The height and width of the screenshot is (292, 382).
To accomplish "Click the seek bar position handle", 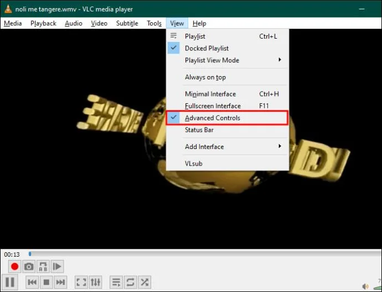I will click(30, 254).
